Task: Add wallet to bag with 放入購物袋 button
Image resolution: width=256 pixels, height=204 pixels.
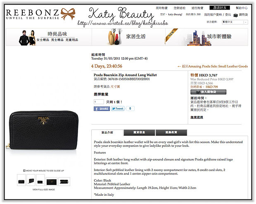Action: tap(209, 92)
